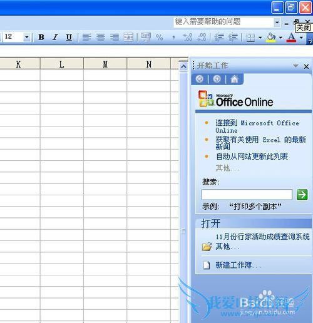Open recent file 11月份行家活动成绩查询系统
Viewport: 313px width, 323px height.
(x=262, y=237)
